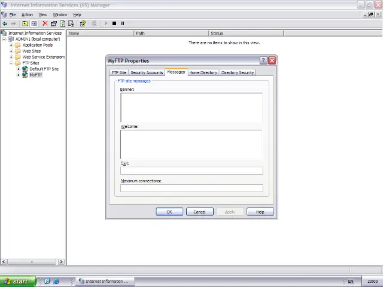Expand the Application Pools node
The width and height of the screenshot is (383, 287).
click(x=11, y=45)
